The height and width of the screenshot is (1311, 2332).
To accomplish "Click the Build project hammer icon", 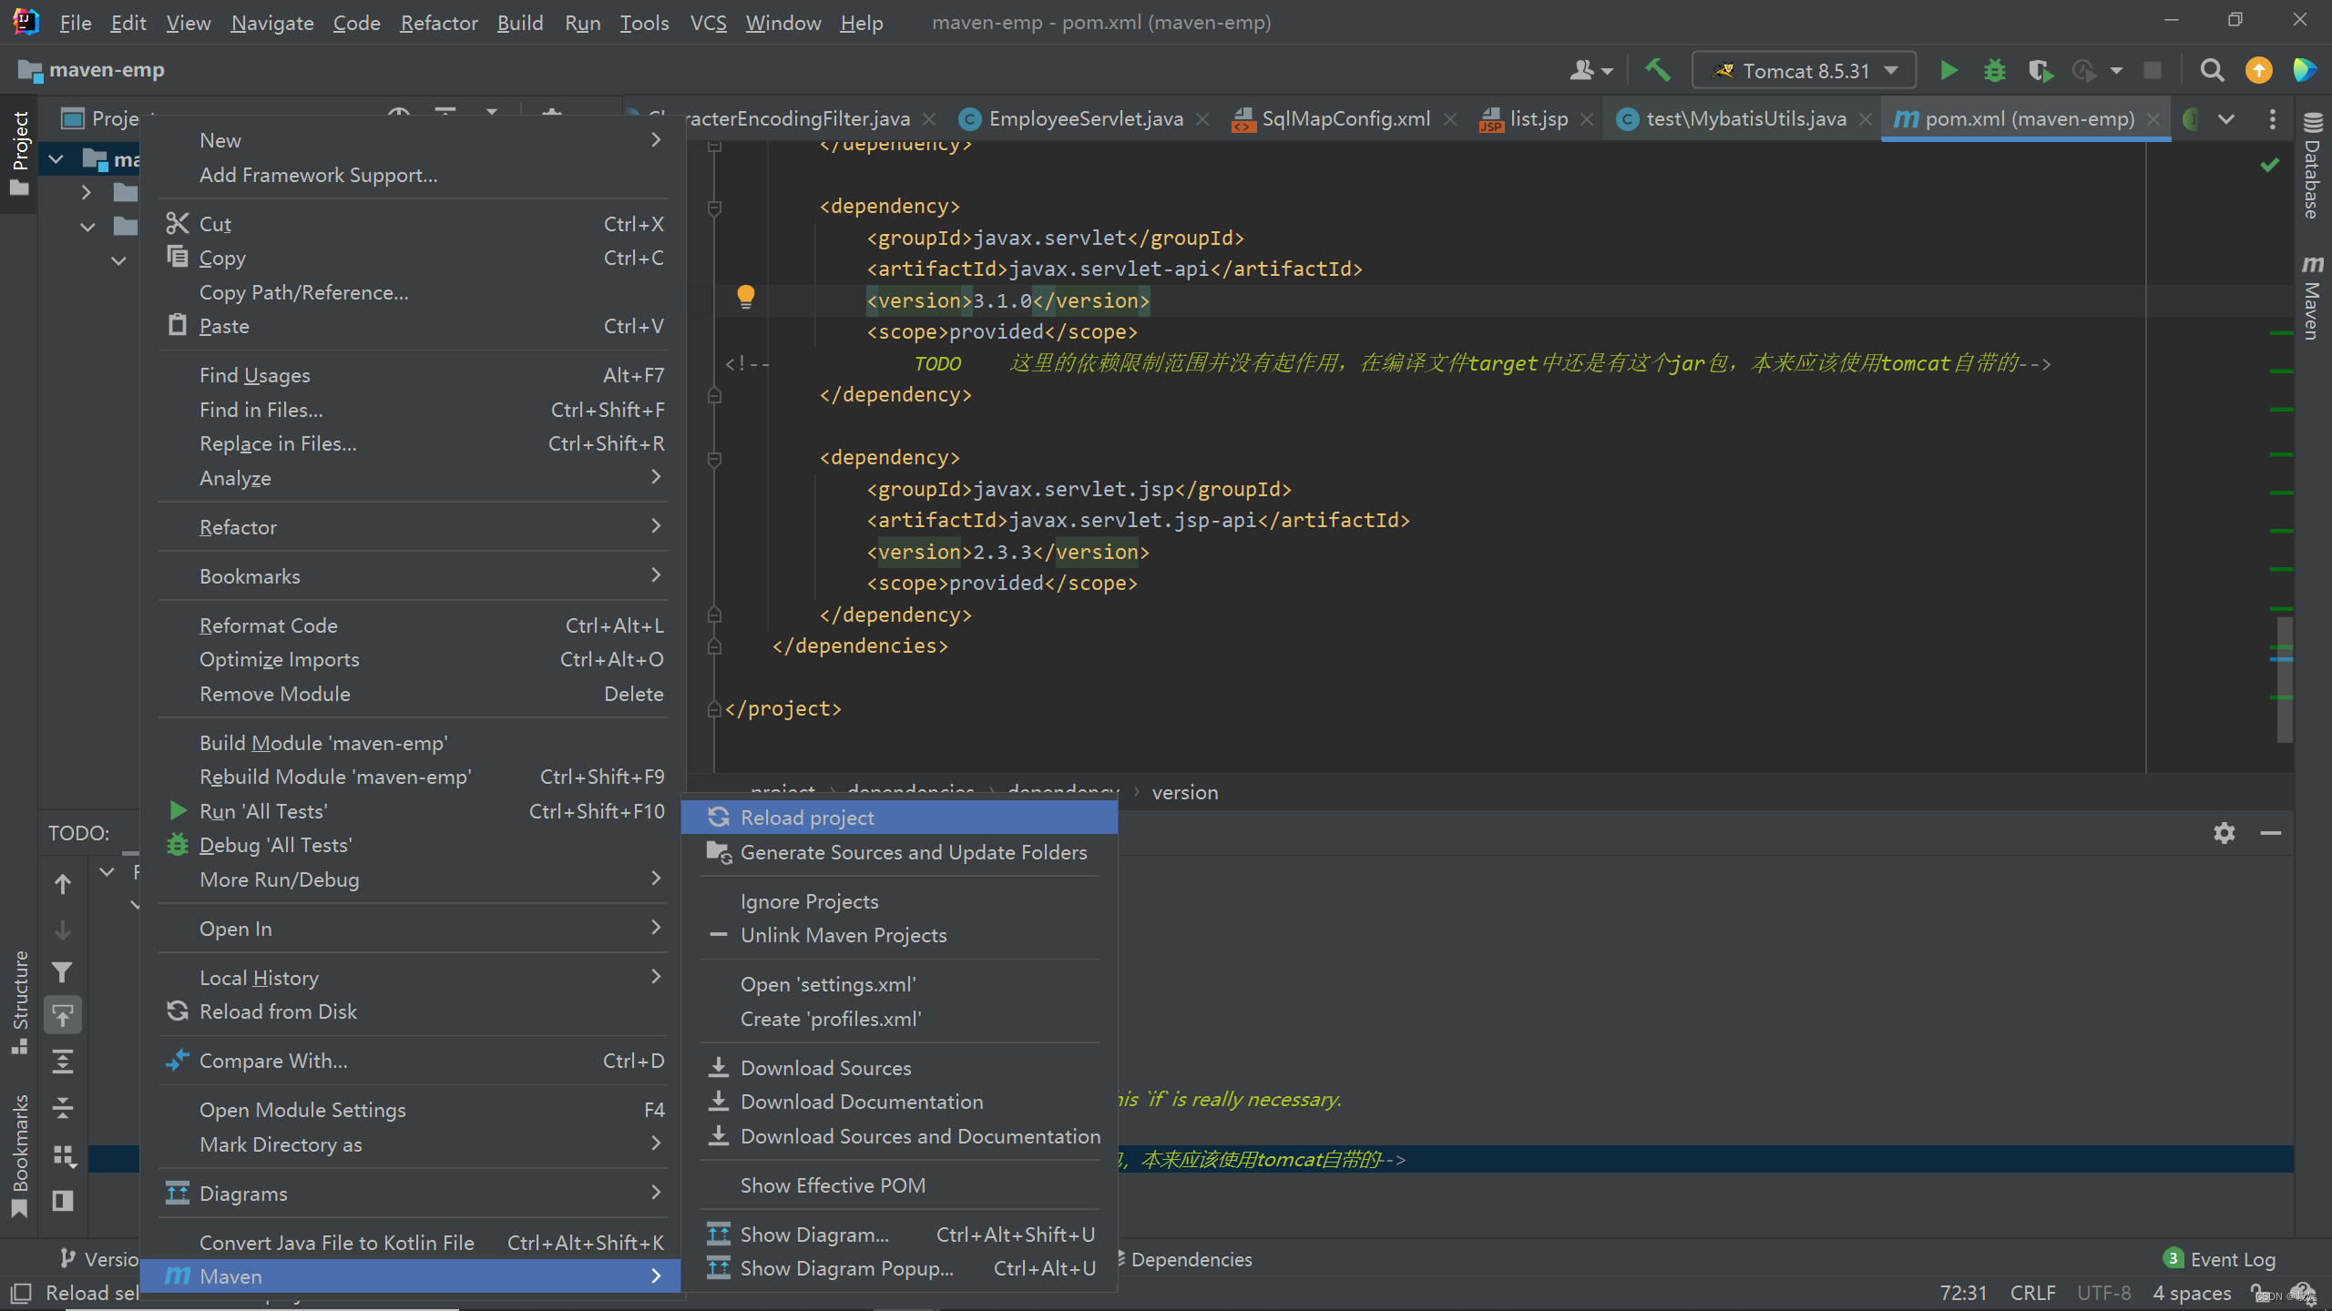I will [1658, 71].
